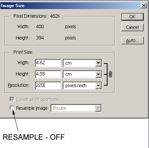Image resolution: width=149 pixels, height=148 pixels.
Task: Click the chain link constrain icon
Action: (111, 74)
